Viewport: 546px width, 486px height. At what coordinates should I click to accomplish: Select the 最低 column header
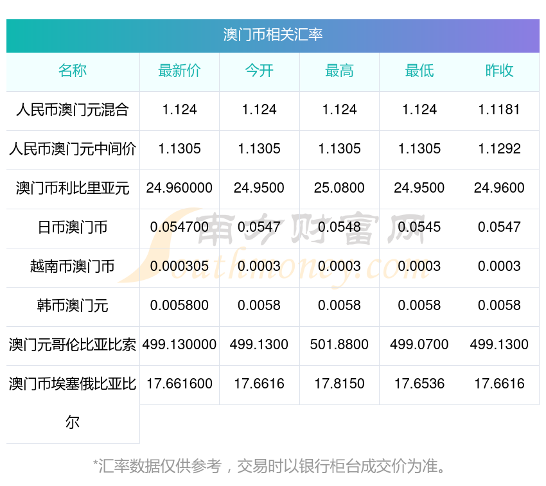(419, 71)
